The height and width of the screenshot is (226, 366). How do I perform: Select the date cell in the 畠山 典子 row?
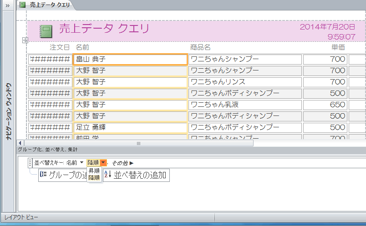pyautogui.click(x=50, y=59)
